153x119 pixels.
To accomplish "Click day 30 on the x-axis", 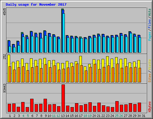I will click(139, 116).
